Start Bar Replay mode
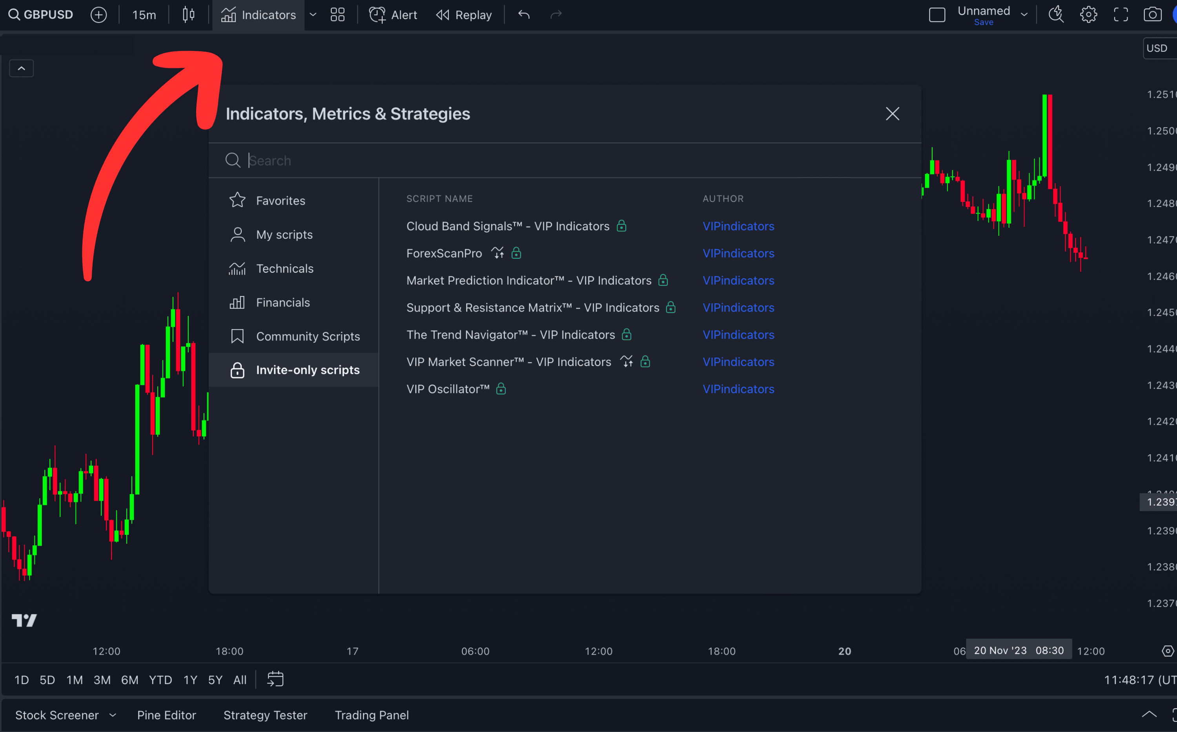The image size is (1177, 732). pyautogui.click(x=463, y=15)
